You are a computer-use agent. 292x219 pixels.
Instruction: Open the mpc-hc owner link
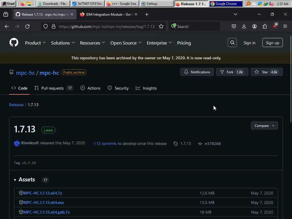click(x=25, y=73)
